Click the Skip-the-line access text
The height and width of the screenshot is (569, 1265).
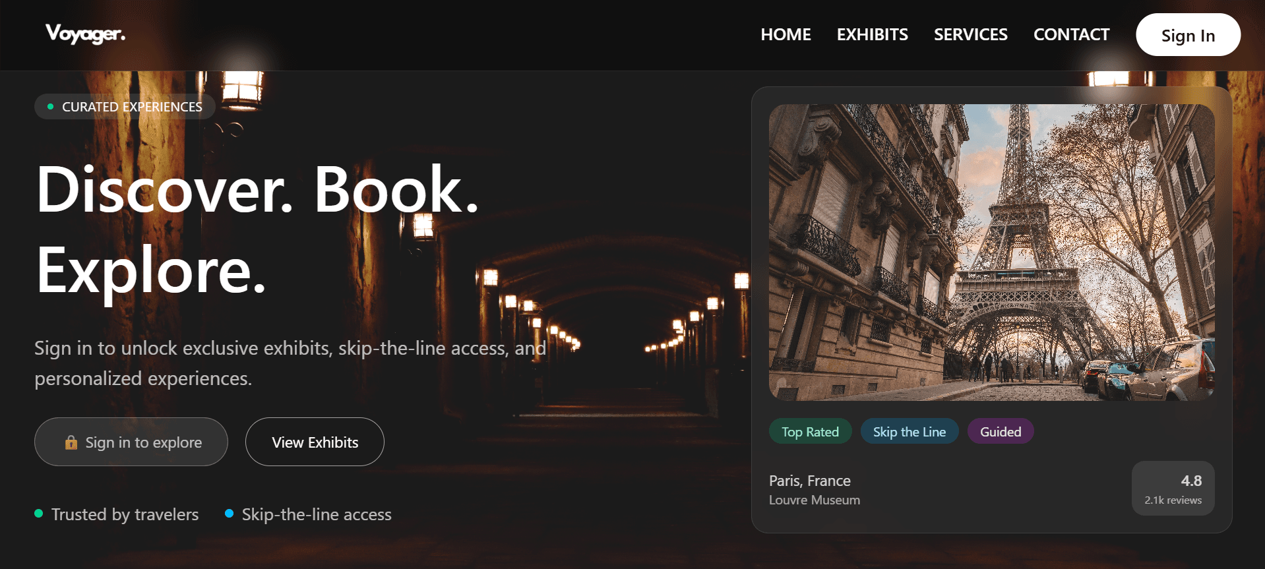tap(317, 514)
